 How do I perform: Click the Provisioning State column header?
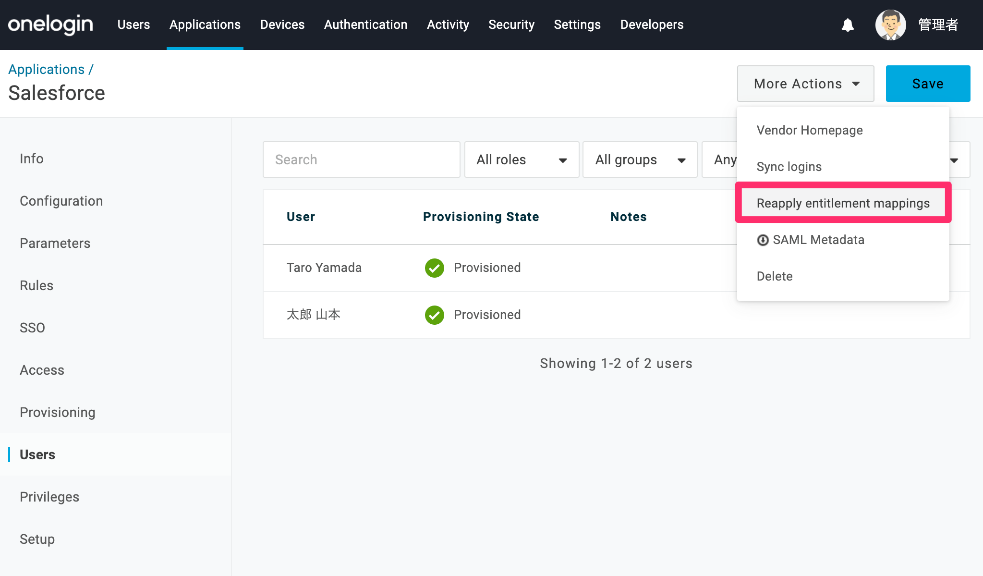click(x=481, y=217)
